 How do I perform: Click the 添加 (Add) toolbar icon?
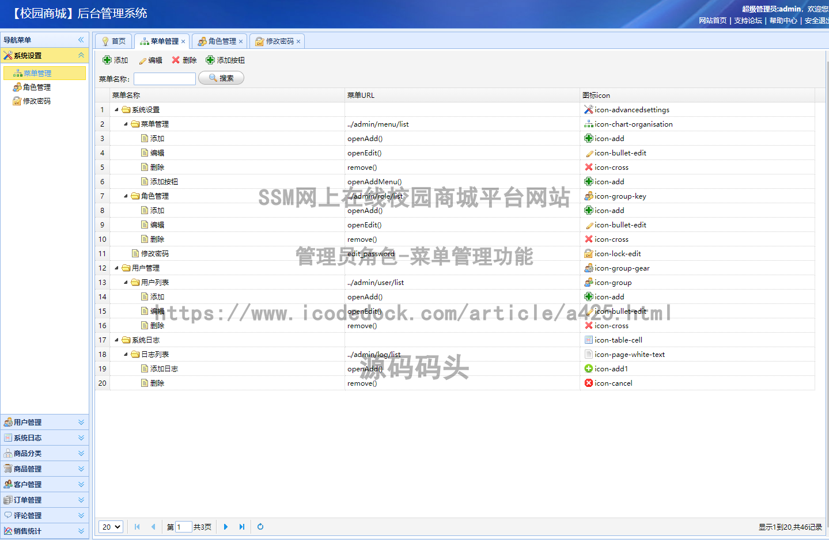[107, 59]
